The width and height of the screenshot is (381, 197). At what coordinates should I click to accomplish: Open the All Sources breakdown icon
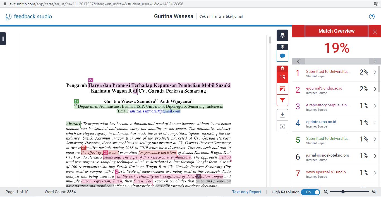point(282,89)
